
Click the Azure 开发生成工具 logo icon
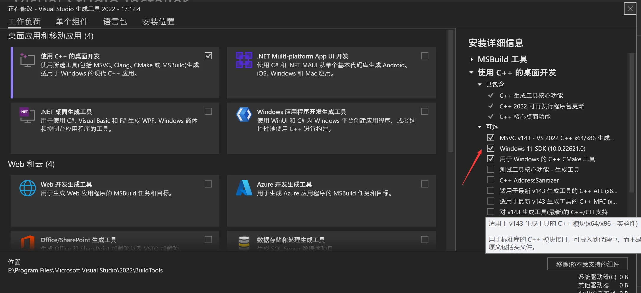[x=244, y=188]
